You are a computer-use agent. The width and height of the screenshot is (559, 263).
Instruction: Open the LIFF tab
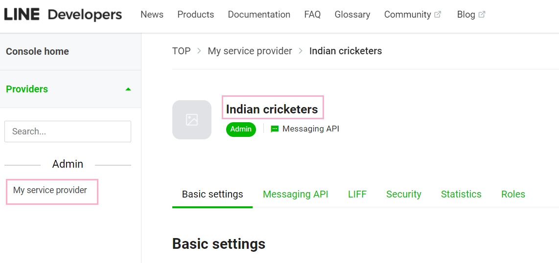pos(357,194)
